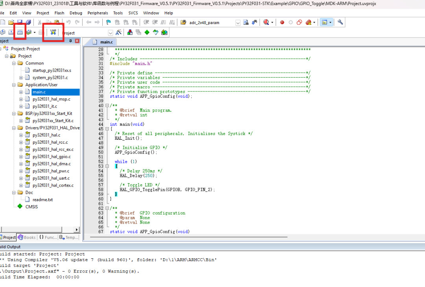Open the target selection dropdown
This screenshot has width=425, height=287.
pos(110,33)
